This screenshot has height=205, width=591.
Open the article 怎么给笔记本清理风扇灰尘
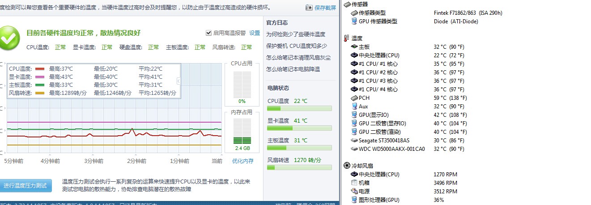coord(298,58)
